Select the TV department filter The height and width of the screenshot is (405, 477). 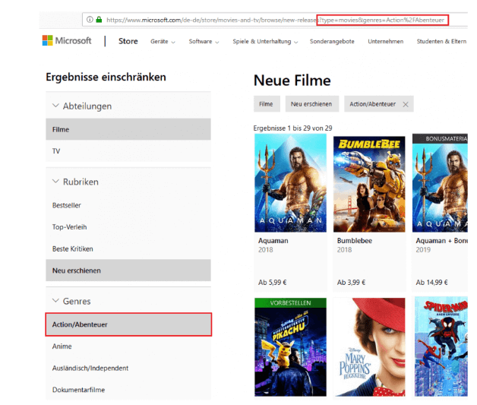coord(128,151)
